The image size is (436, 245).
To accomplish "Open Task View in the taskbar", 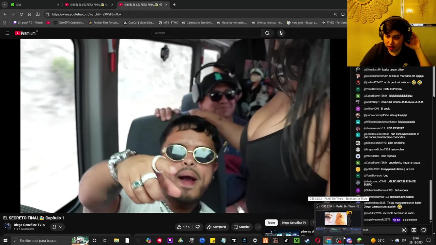I will [x=105, y=241].
